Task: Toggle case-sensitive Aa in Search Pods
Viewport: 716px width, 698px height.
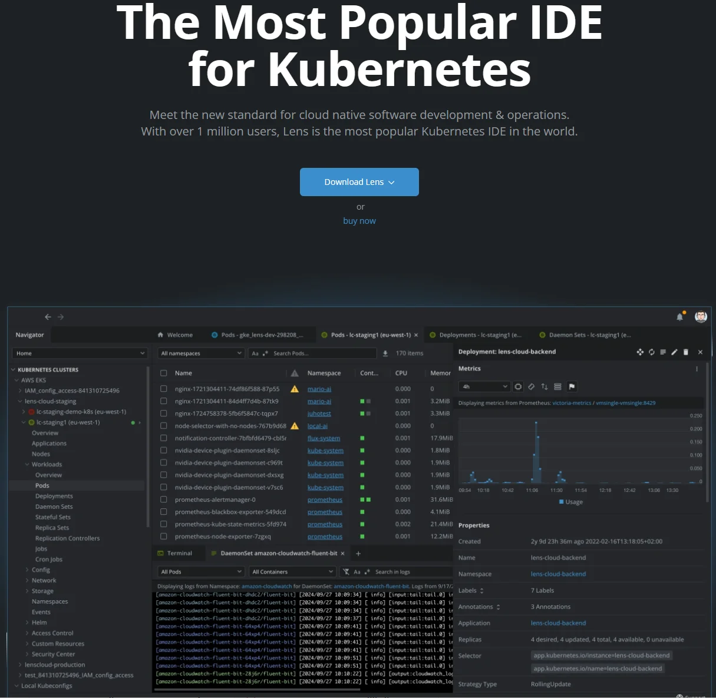Action: tap(255, 353)
